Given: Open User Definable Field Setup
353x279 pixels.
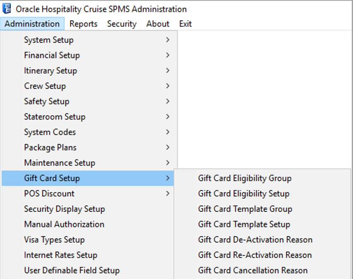Looking at the screenshot, I should pyautogui.click(x=88, y=270).
